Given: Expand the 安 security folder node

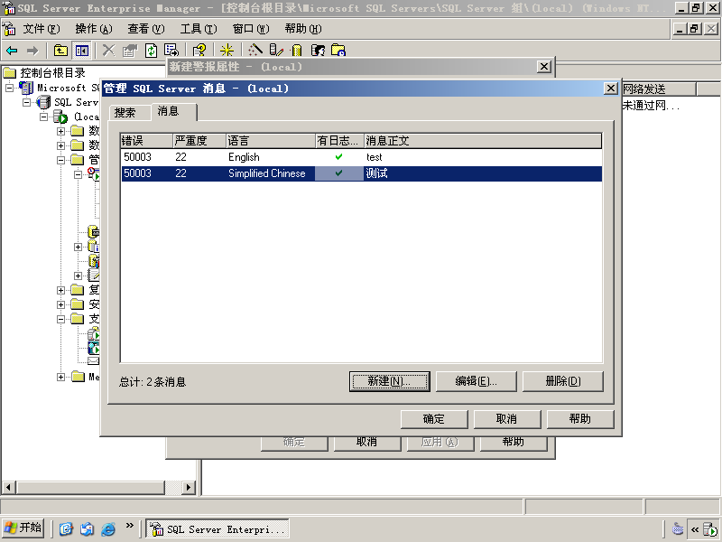Looking at the screenshot, I should [60, 304].
